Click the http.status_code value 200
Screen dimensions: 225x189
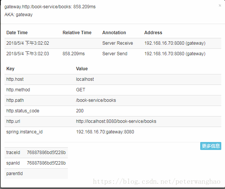(80, 111)
